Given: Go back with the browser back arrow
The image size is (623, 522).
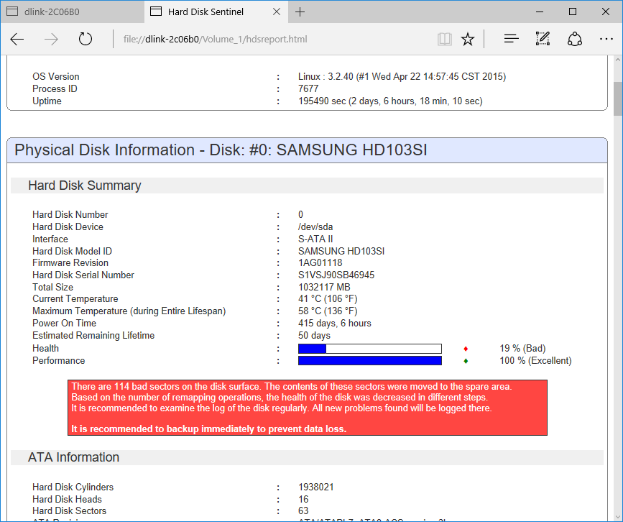Looking at the screenshot, I should point(17,39).
